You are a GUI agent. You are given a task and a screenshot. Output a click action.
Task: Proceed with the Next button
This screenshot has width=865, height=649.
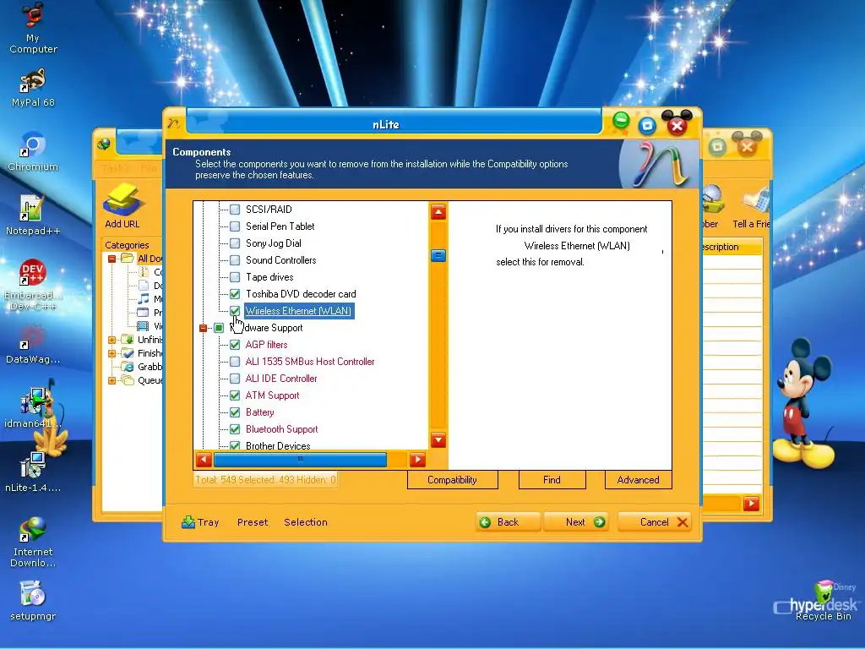pyautogui.click(x=576, y=522)
